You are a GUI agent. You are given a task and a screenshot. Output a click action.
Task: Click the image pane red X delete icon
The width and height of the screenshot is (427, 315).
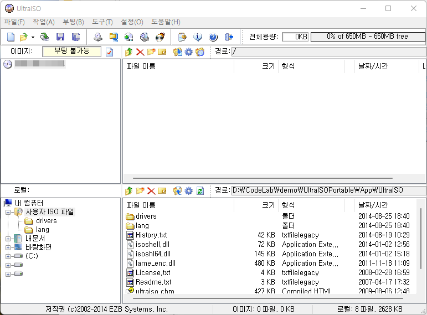(140, 51)
